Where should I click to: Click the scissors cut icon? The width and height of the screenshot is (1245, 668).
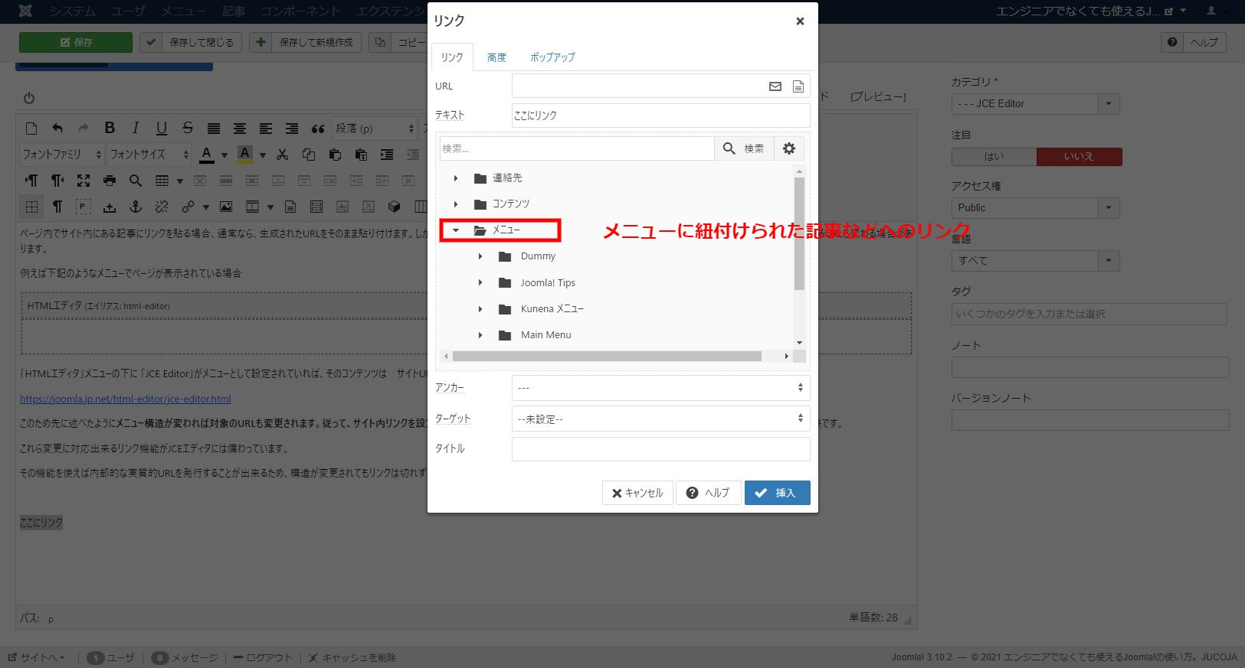(x=283, y=155)
